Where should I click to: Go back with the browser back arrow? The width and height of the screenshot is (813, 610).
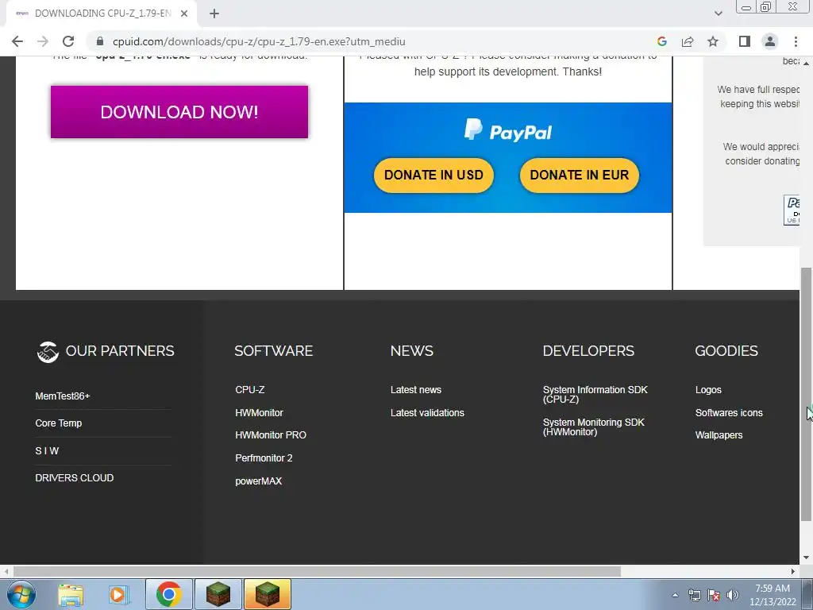click(17, 41)
